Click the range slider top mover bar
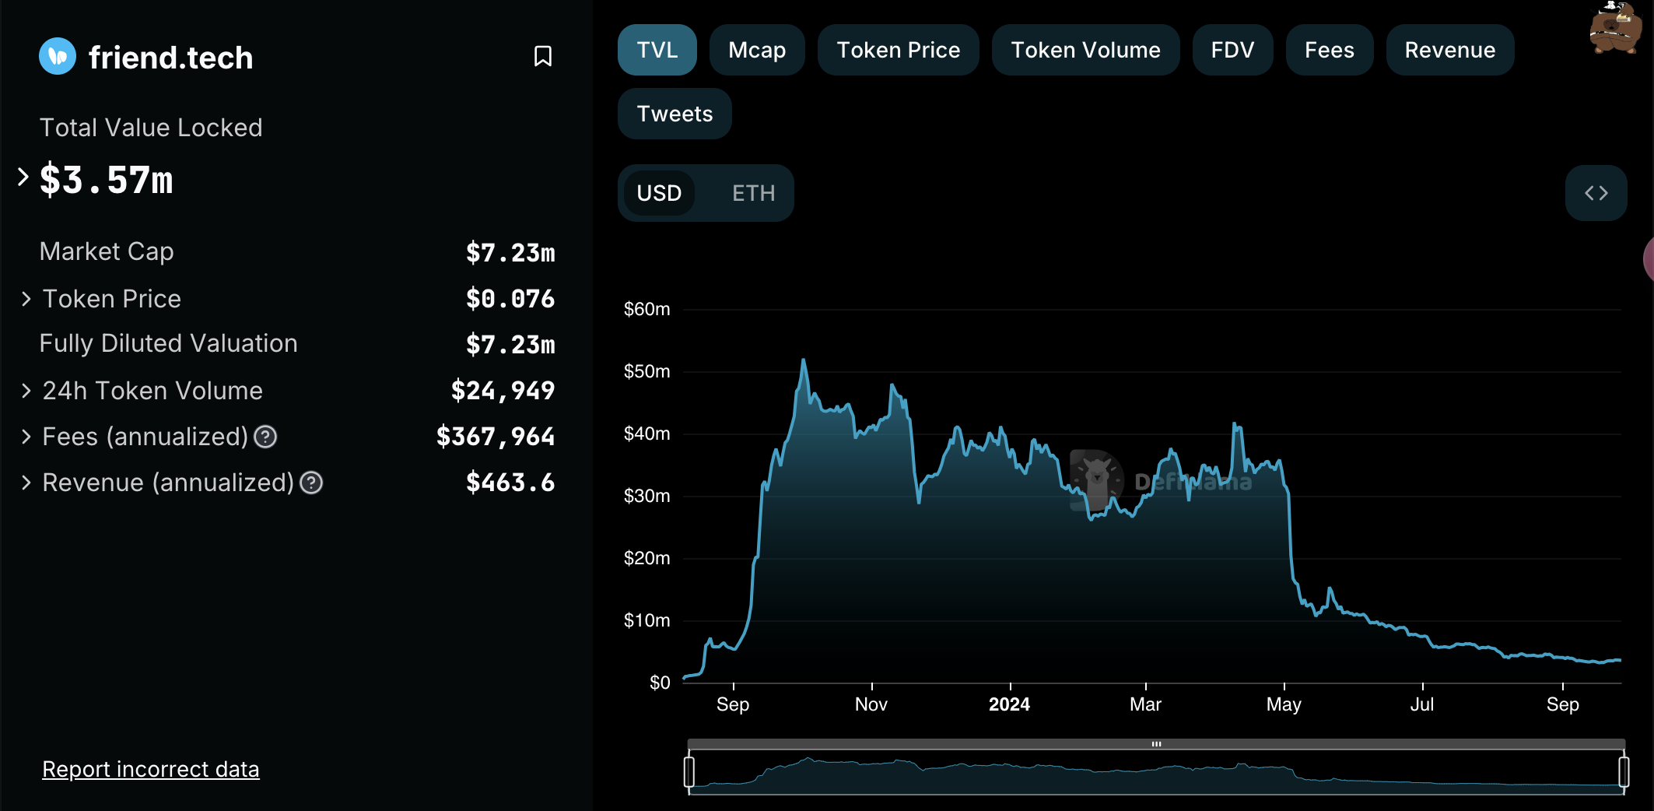Viewport: 1654px width, 811px height. pos(1156,744)
